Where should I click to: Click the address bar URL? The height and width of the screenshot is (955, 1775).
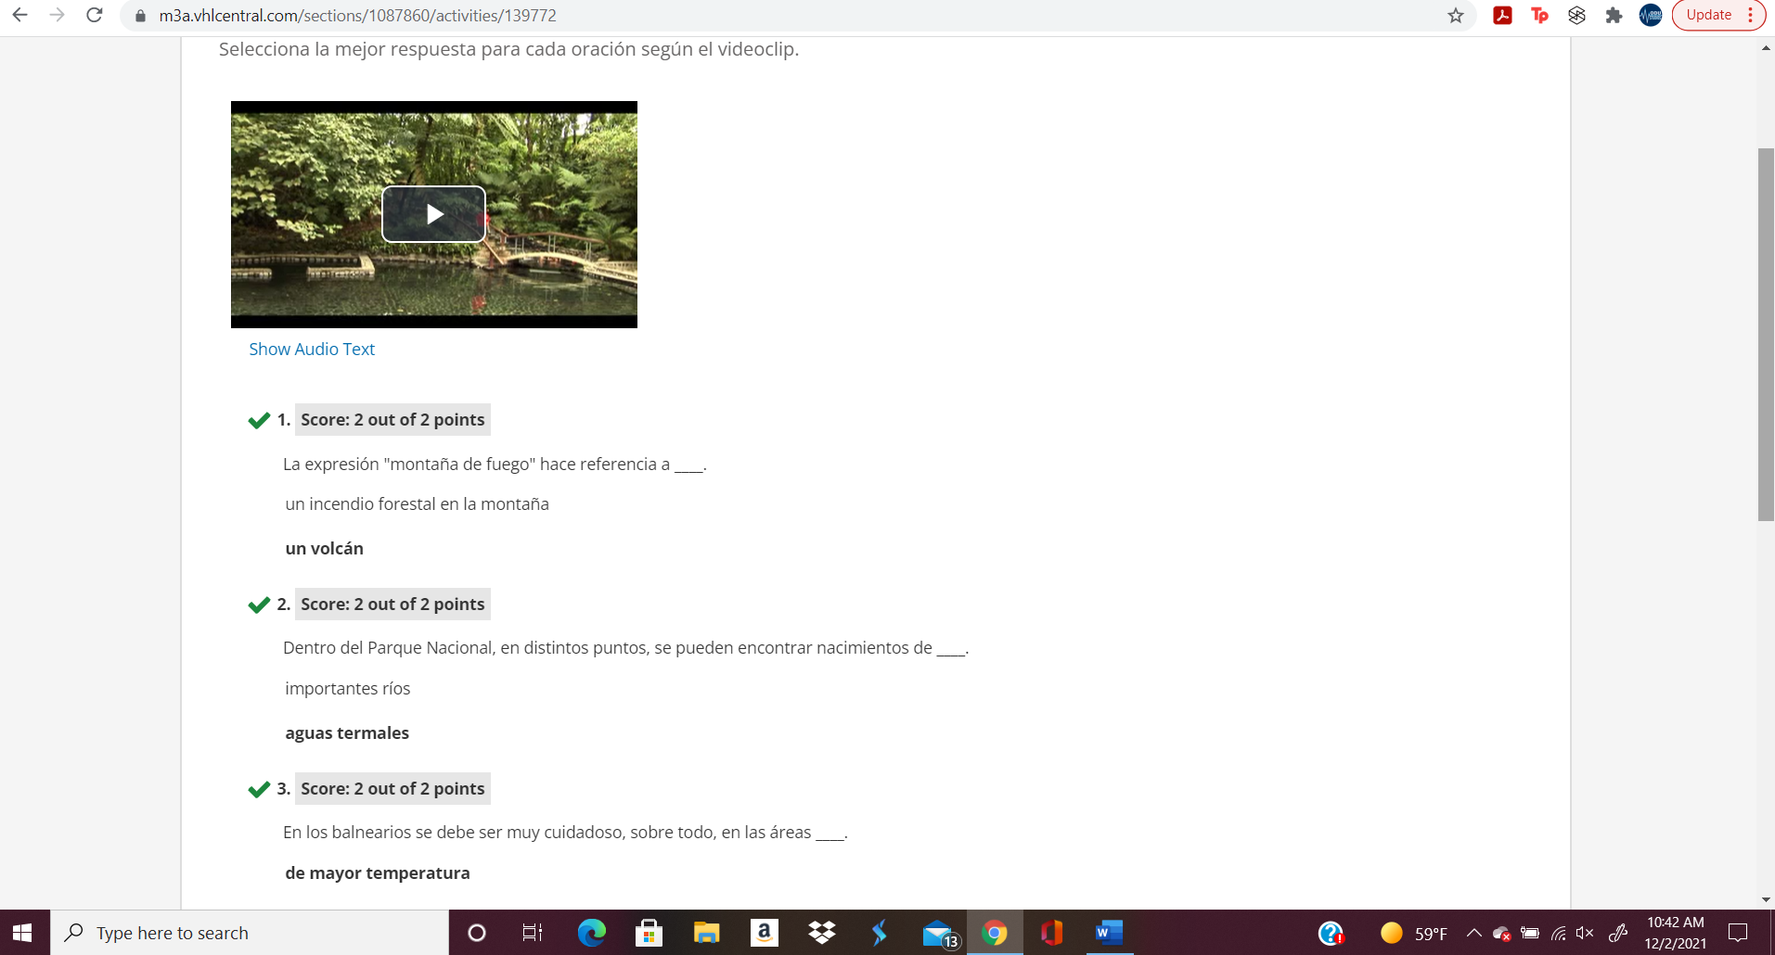point(357,16)
